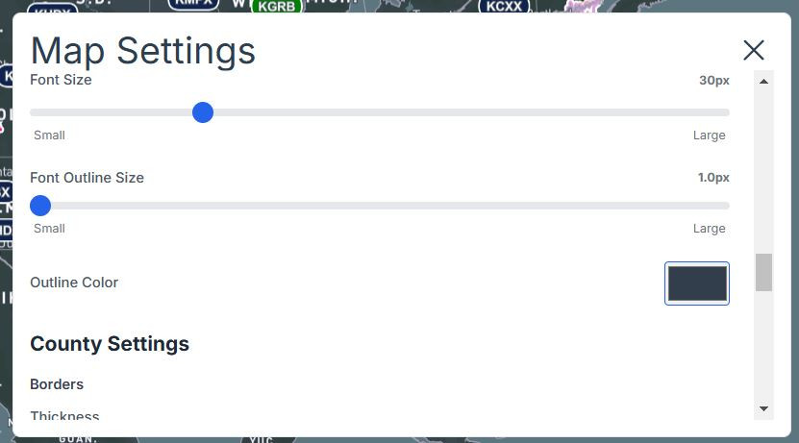Select the KMPX radar station badge
The width and height of the screenshot is (799, 443).
point(193,4)
